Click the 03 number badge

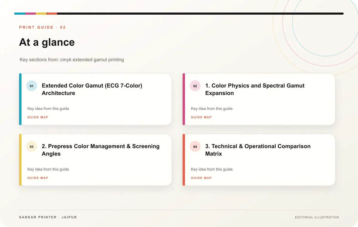32,146
